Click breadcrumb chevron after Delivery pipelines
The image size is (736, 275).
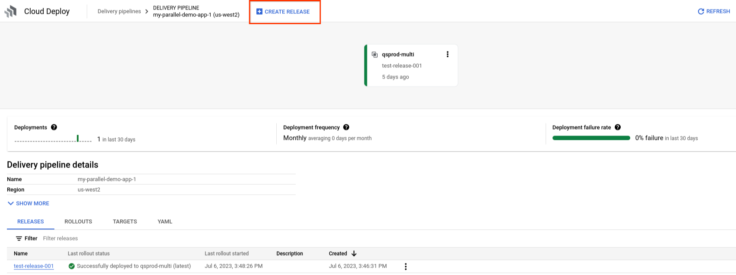[x=147, y=12]
